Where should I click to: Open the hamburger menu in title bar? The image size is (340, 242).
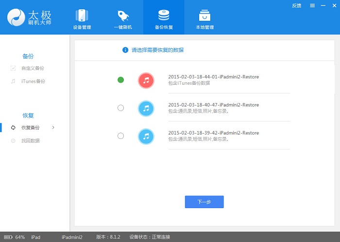(x=311, y=6)
